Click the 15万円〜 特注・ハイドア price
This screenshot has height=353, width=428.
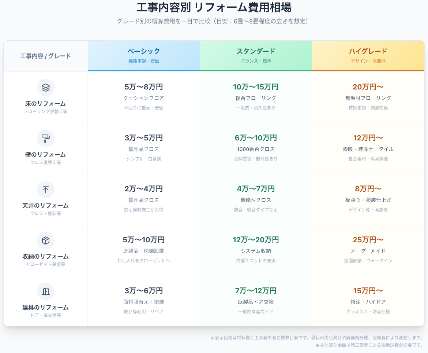click(x=368, y=291)
